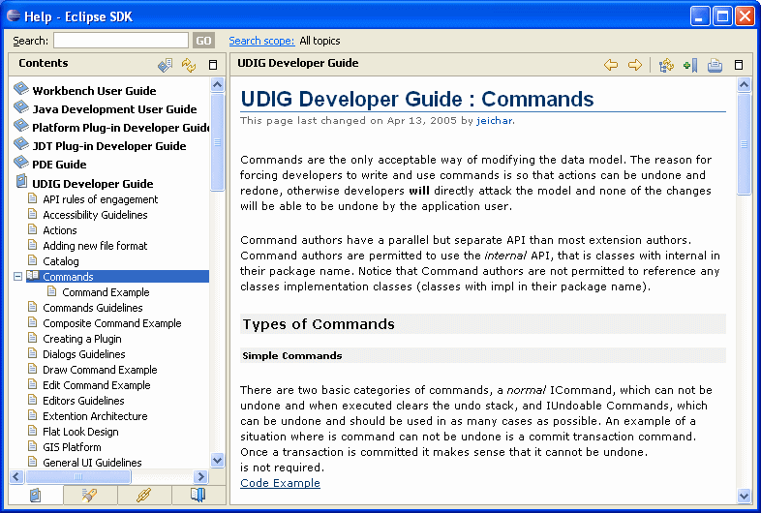Click the Refresh/Sync icon in Contents panel

tap(189, 65)
